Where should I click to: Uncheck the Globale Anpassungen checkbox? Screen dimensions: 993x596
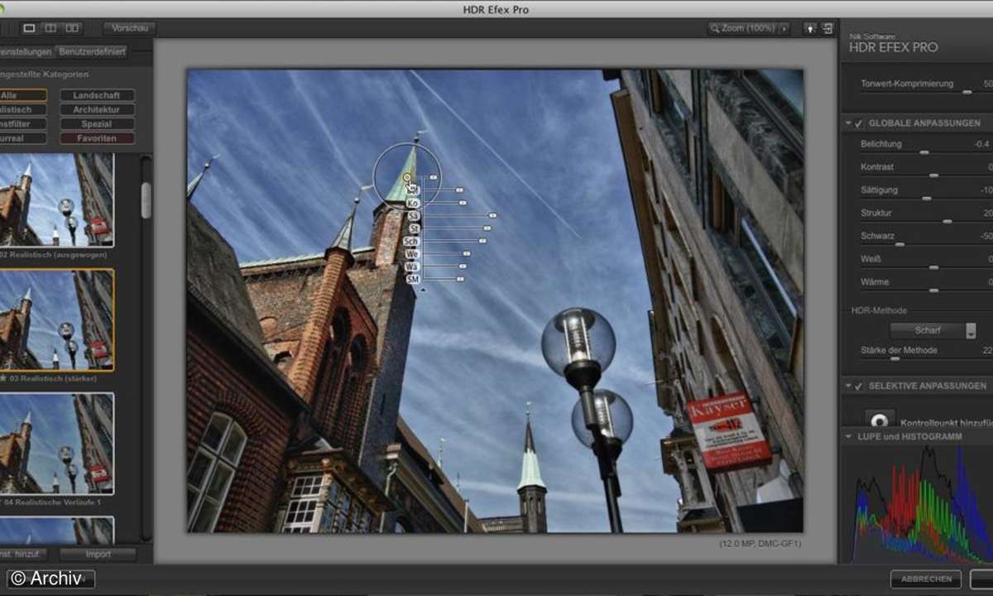(858, 123)
